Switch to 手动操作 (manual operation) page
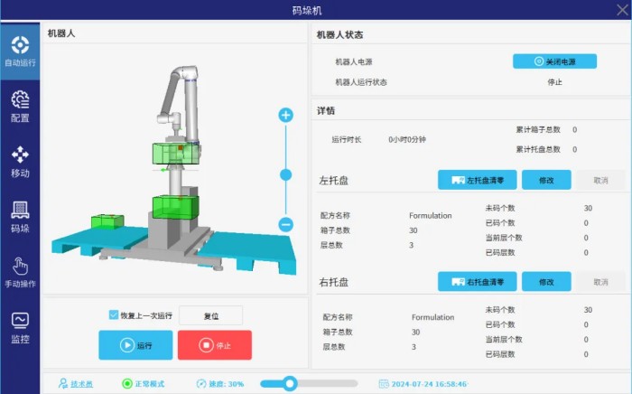Viewport: 632px width, 394px height. click(x=20, y=272)
